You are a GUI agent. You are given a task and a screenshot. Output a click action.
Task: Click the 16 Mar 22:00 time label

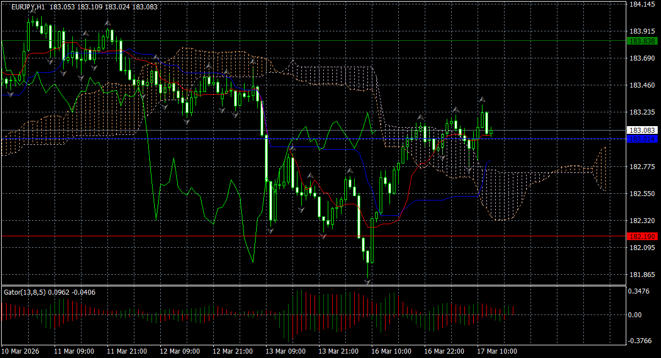click(x=444, y=351)
